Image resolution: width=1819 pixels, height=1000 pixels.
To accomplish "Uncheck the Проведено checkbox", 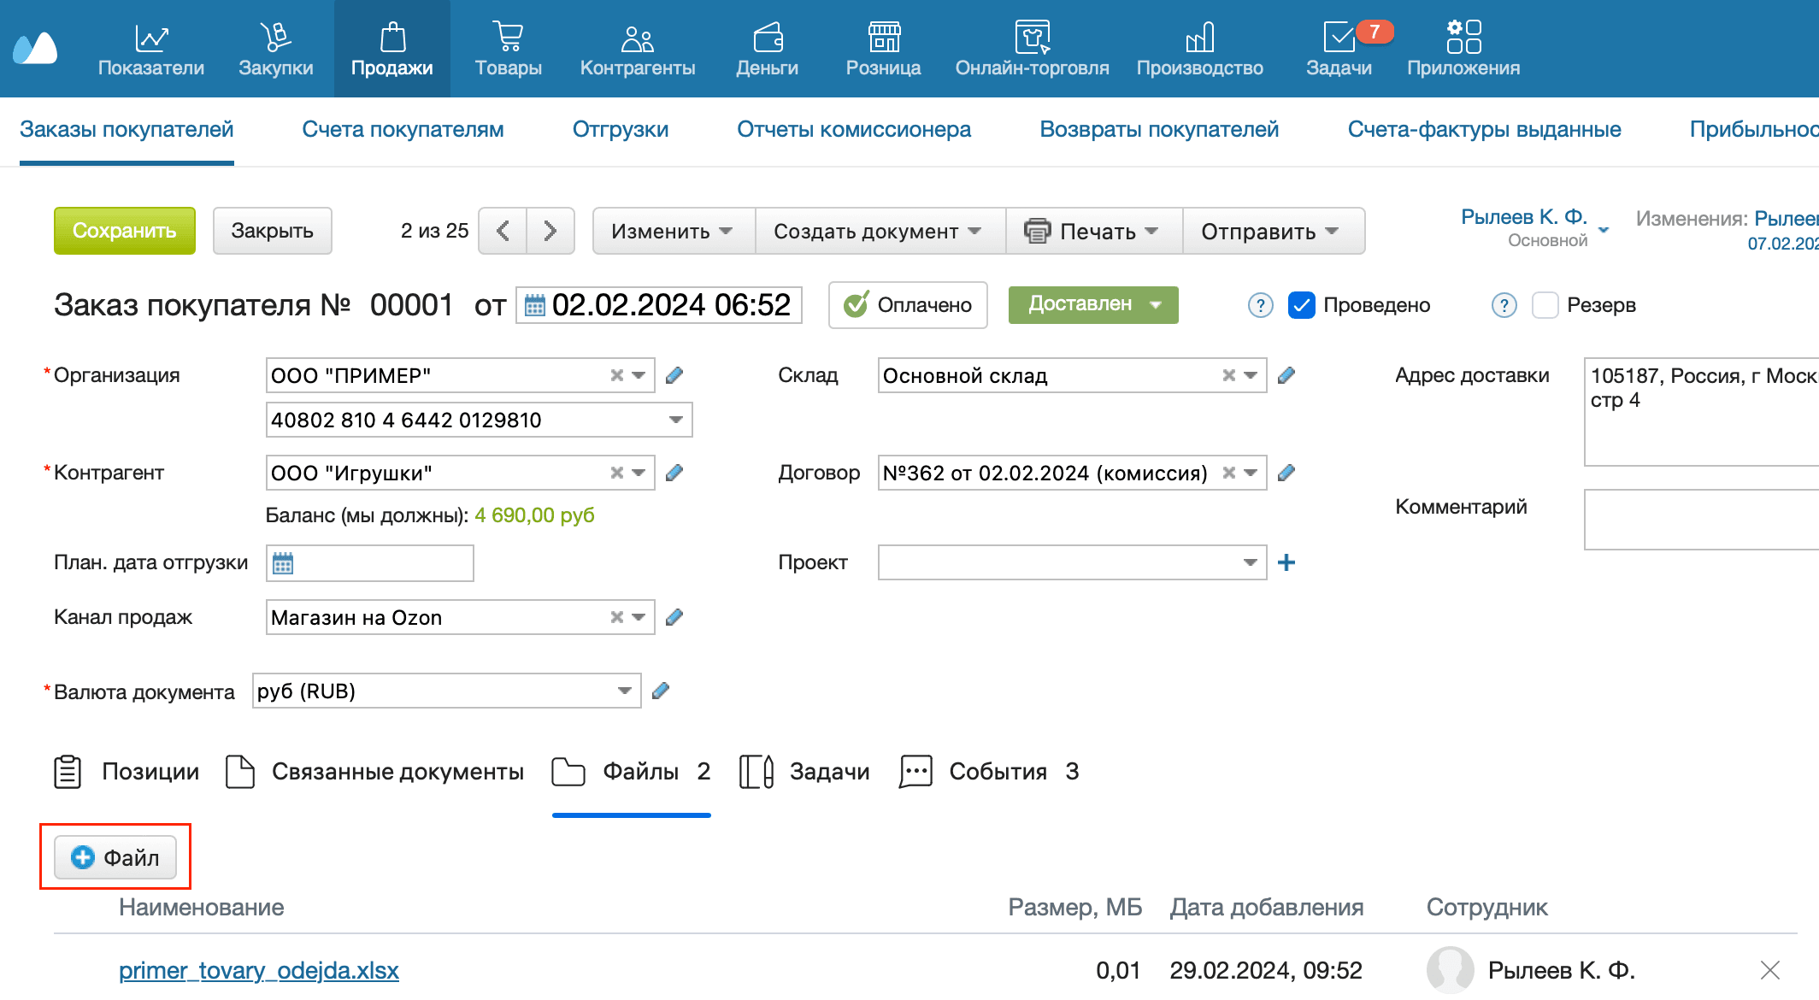I will (1301, 305).
